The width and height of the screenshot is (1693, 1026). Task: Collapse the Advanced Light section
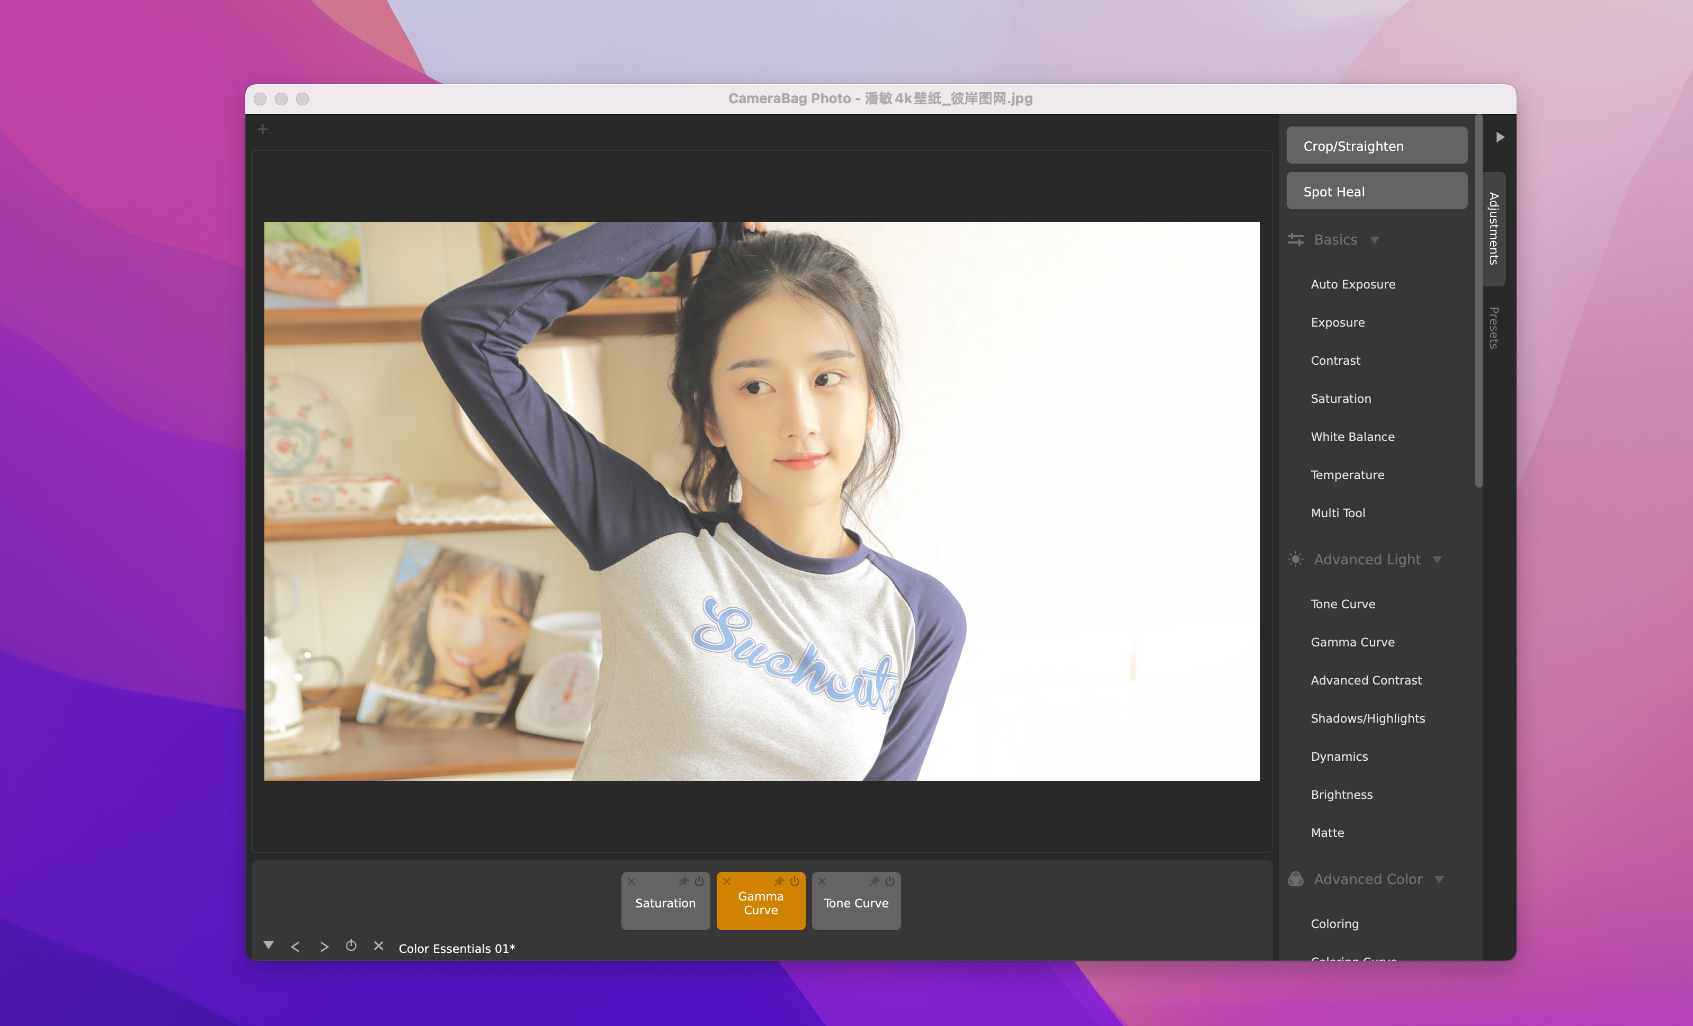coord(1437,560)
